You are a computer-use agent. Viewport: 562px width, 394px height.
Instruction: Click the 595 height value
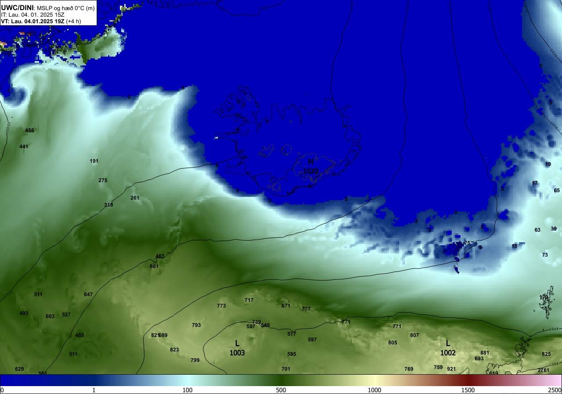(x=292, y=354)
